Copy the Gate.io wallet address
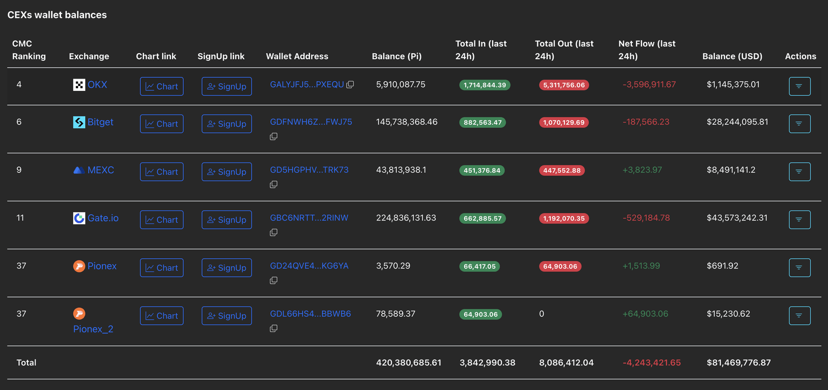 tap(274, 232)
